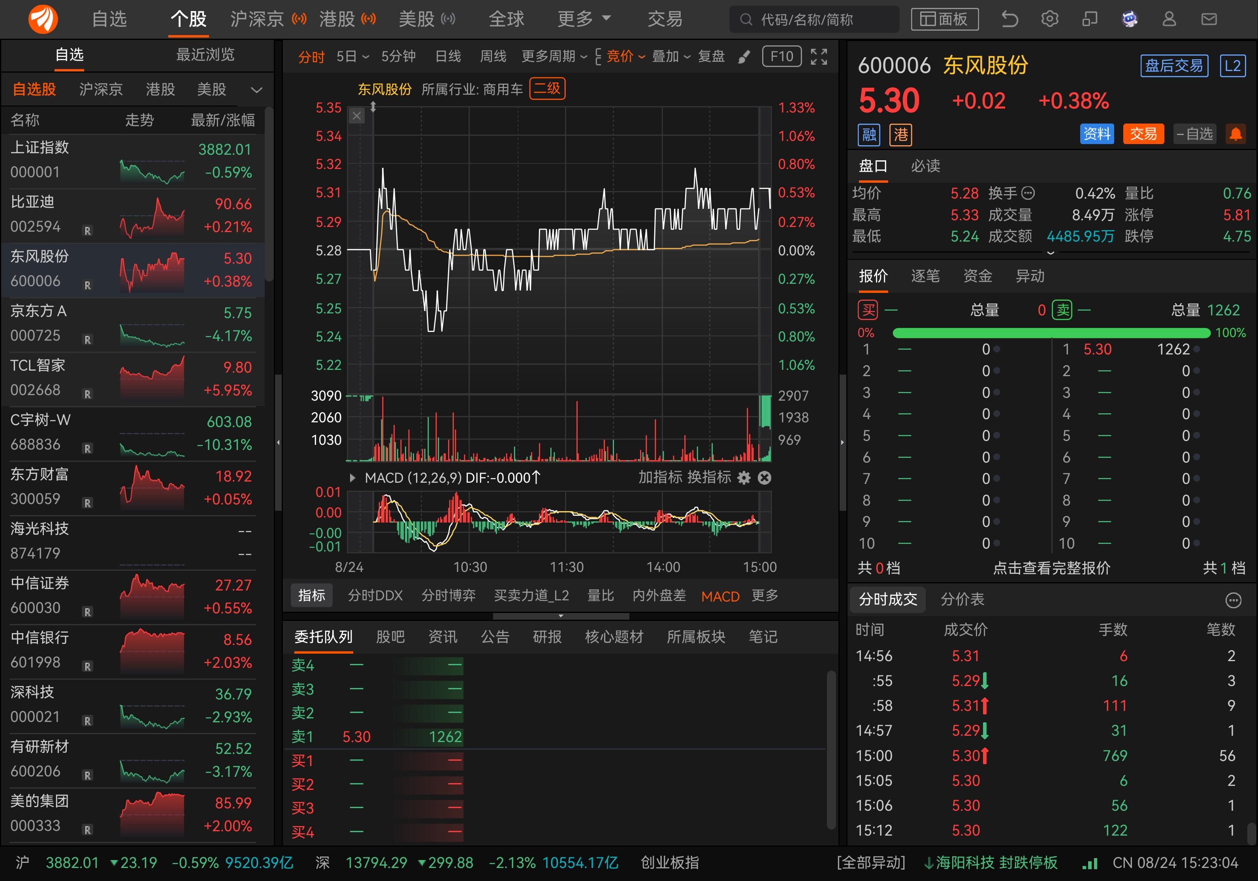Open the AI assistant robot icon
The width and height of the screenshot is (1258, 881).
pyautogui.click(x=1129, y=19)
